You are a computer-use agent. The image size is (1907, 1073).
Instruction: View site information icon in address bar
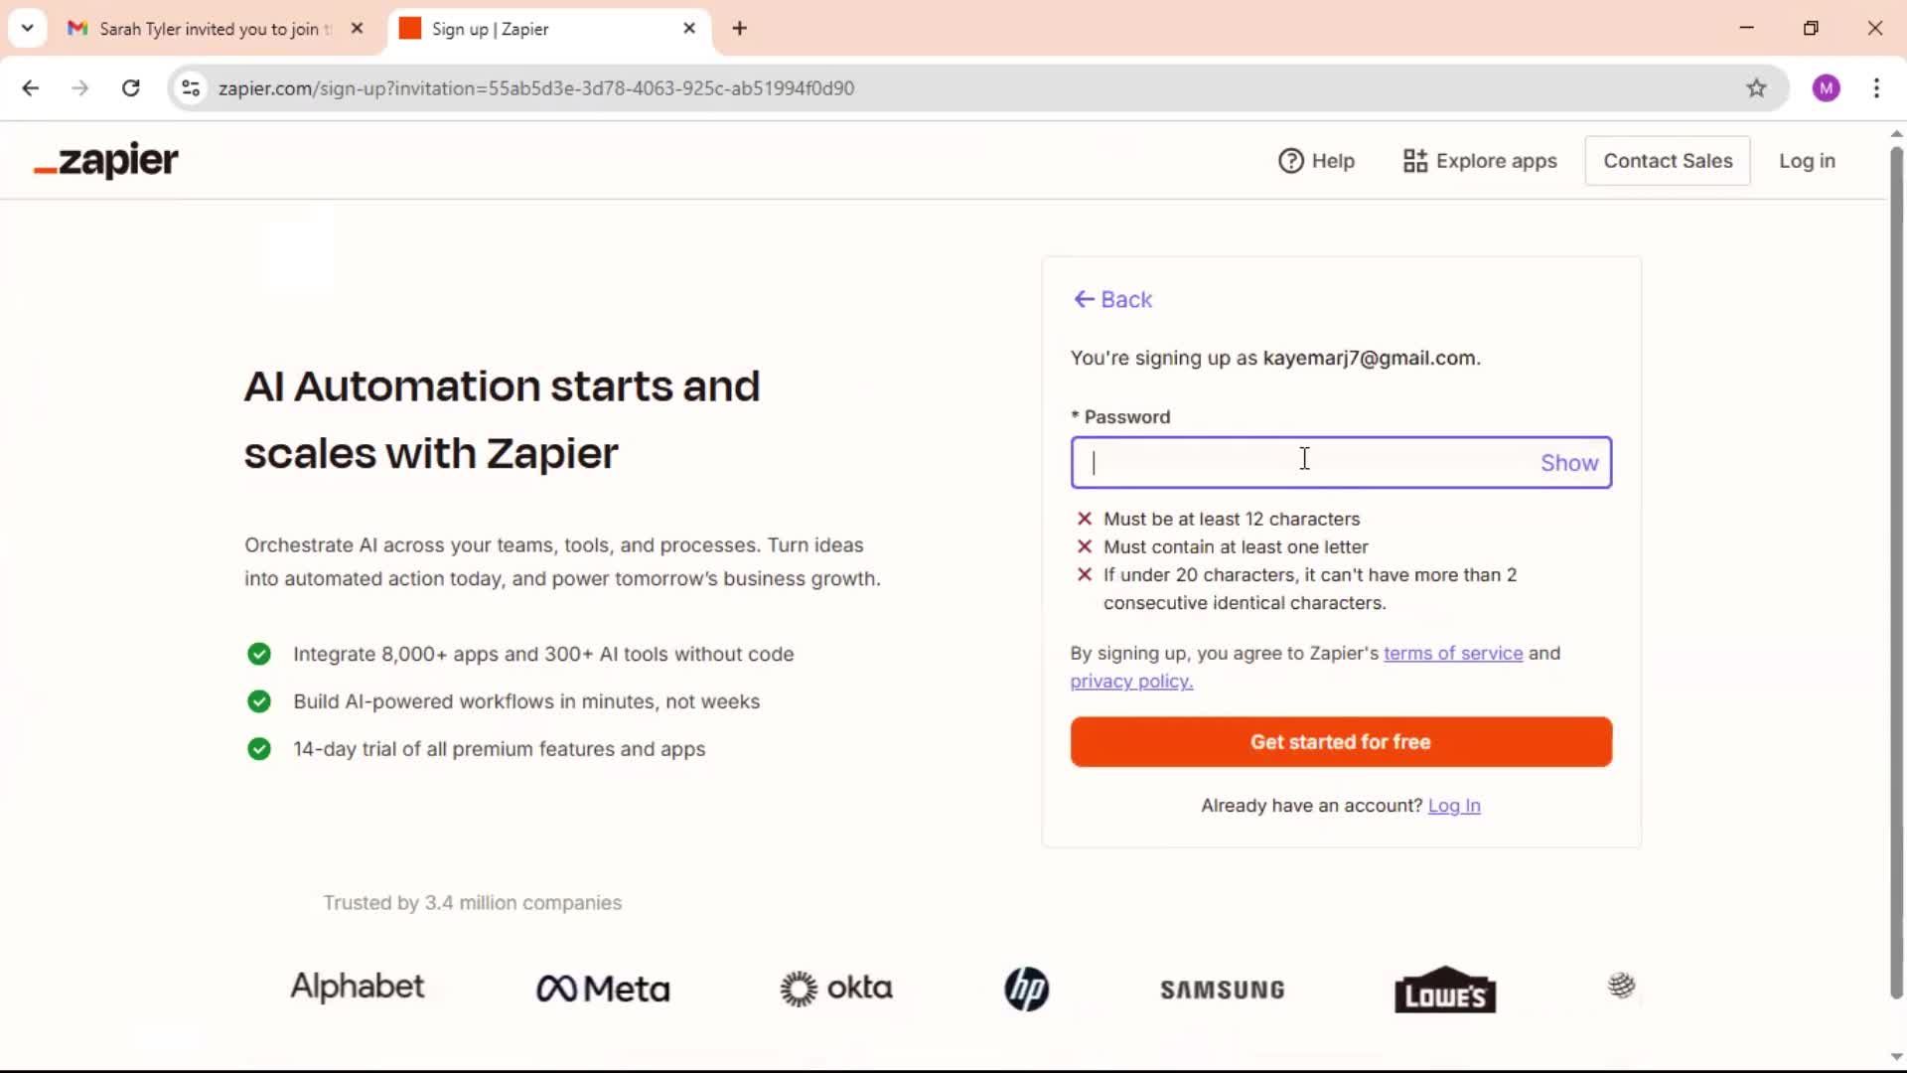click(x=191, y=88)
